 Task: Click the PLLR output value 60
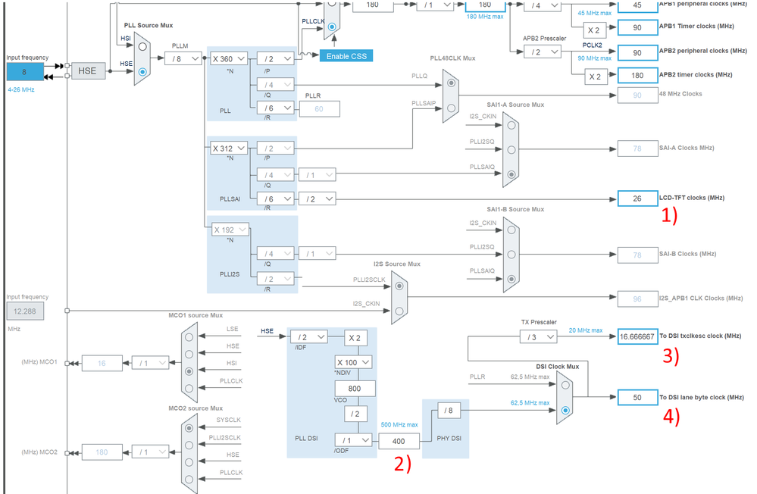click(x=319, y=109)
